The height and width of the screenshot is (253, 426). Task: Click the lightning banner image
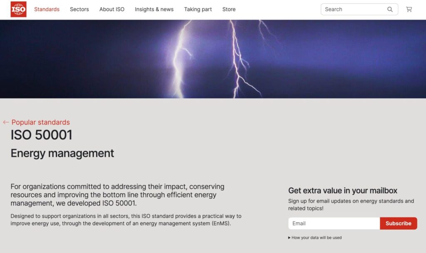coord(213,59)
